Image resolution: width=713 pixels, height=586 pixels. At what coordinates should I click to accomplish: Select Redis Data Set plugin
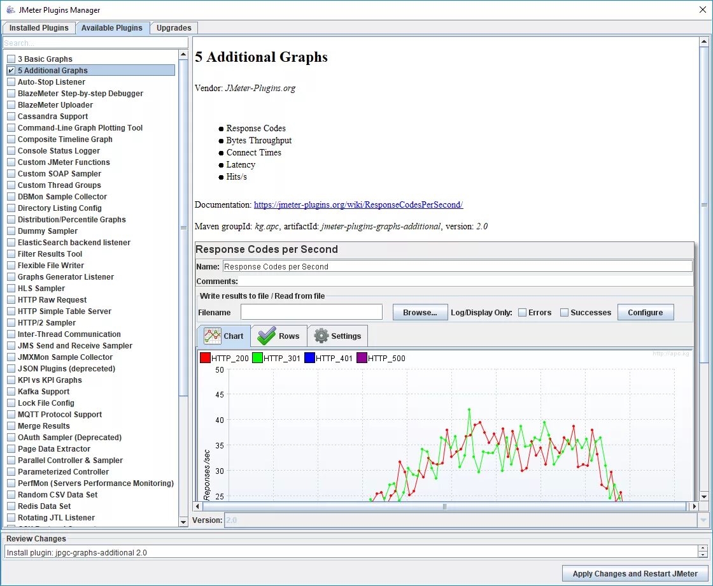tap(44, 506)
